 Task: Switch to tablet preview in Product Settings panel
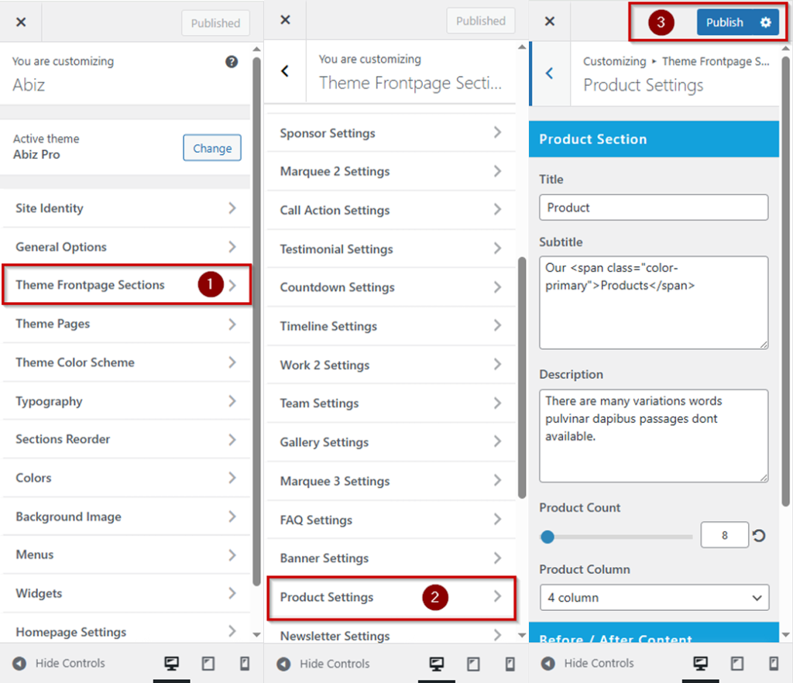point(737,664)
